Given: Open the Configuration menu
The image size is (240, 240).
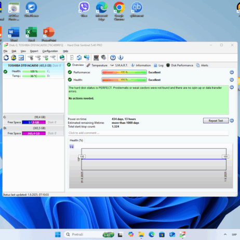Looking at the screenshot, I should coord(50,51).
